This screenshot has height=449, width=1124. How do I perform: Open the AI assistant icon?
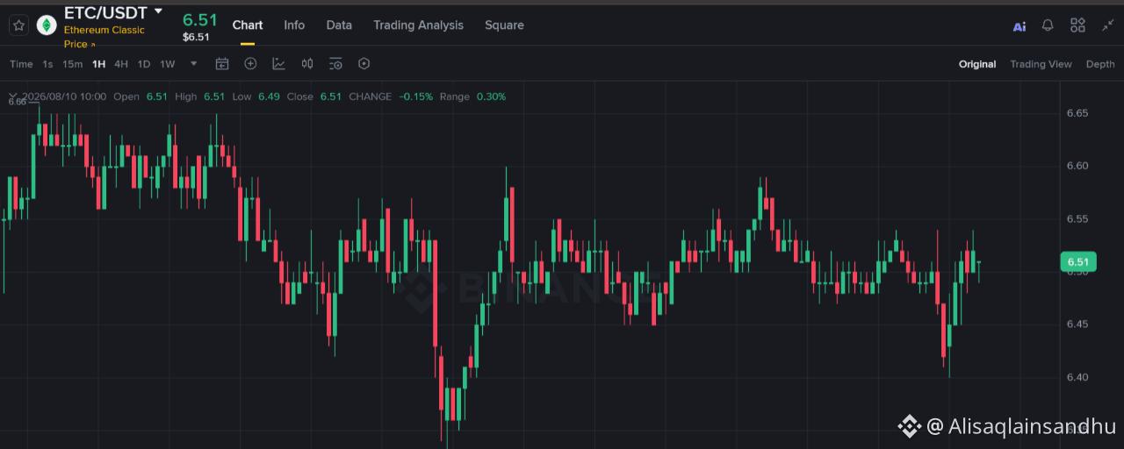[x=1020, y=26]
